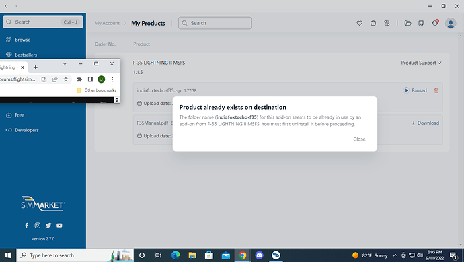Open Cortana circle in taskbar
This screenshot has height=262, width=464.
[142, 255]
